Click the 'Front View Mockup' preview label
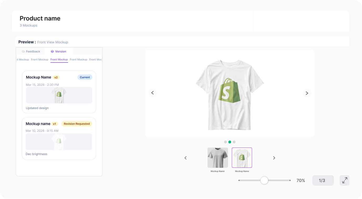The height and width of the screenshot is (199, 362). pyautogui.click(x=53, y=42)
